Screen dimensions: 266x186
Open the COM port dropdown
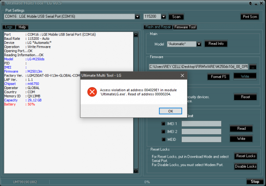click(137, 16)
